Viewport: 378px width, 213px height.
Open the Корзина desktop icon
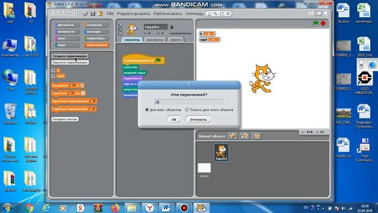[x=10, y=114]
